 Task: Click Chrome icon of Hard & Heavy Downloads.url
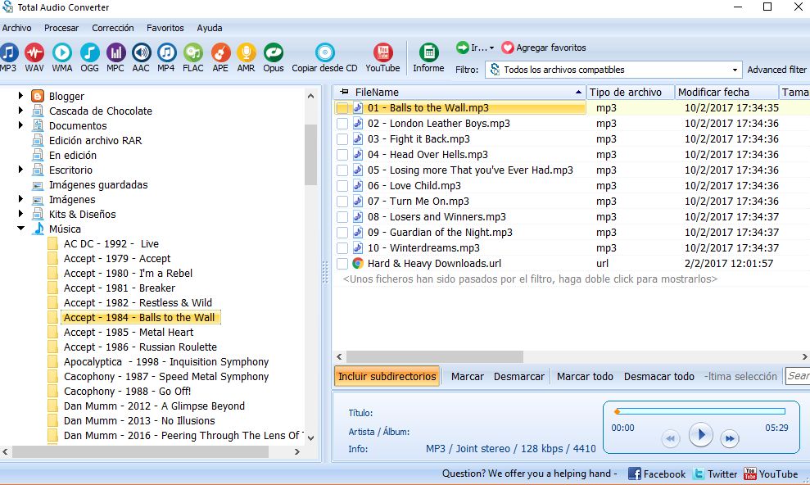point(357,264)
